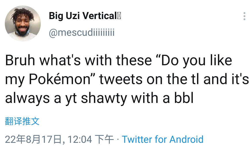Open the tweet's three-dot more options menu
This screenshot has width=251, height=151.
point(244,16)
